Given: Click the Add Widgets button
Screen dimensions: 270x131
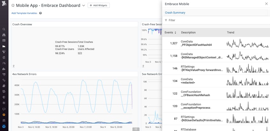Looking at the screenshot, I should (99, 5).
